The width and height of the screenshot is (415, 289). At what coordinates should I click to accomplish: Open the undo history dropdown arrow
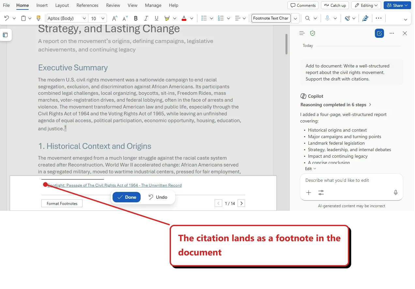tap(14, 19)
